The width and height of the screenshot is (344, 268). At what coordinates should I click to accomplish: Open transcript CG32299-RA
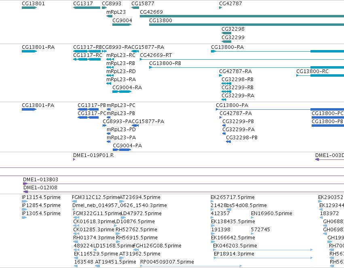(x=238, y=96)
